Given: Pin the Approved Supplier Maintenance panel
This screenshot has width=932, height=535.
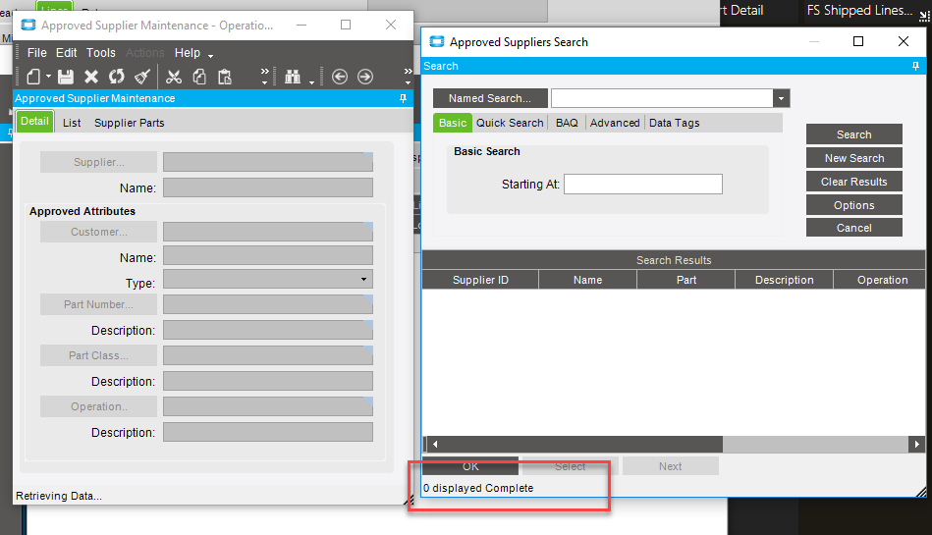Looking at the screenshot, I should coord(403,98).
